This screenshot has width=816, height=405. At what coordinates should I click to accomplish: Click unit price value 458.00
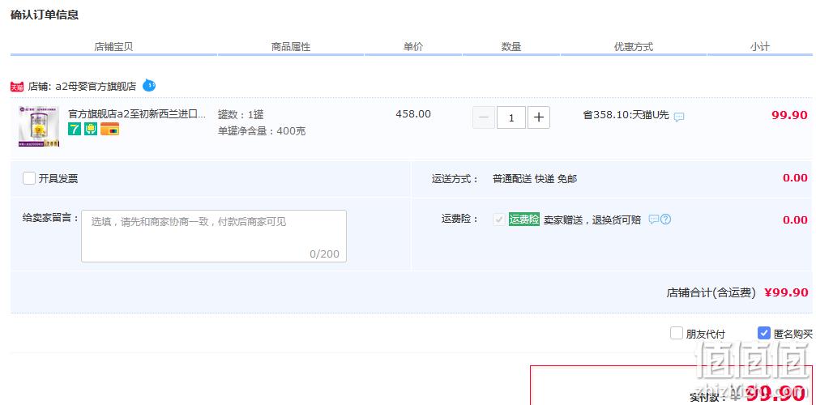click(x=413, y=114)
